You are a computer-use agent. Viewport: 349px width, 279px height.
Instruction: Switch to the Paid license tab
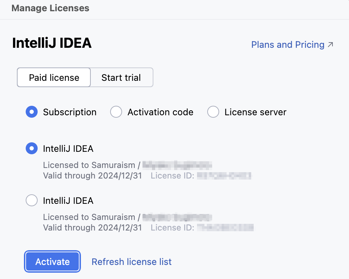[54, 78]
